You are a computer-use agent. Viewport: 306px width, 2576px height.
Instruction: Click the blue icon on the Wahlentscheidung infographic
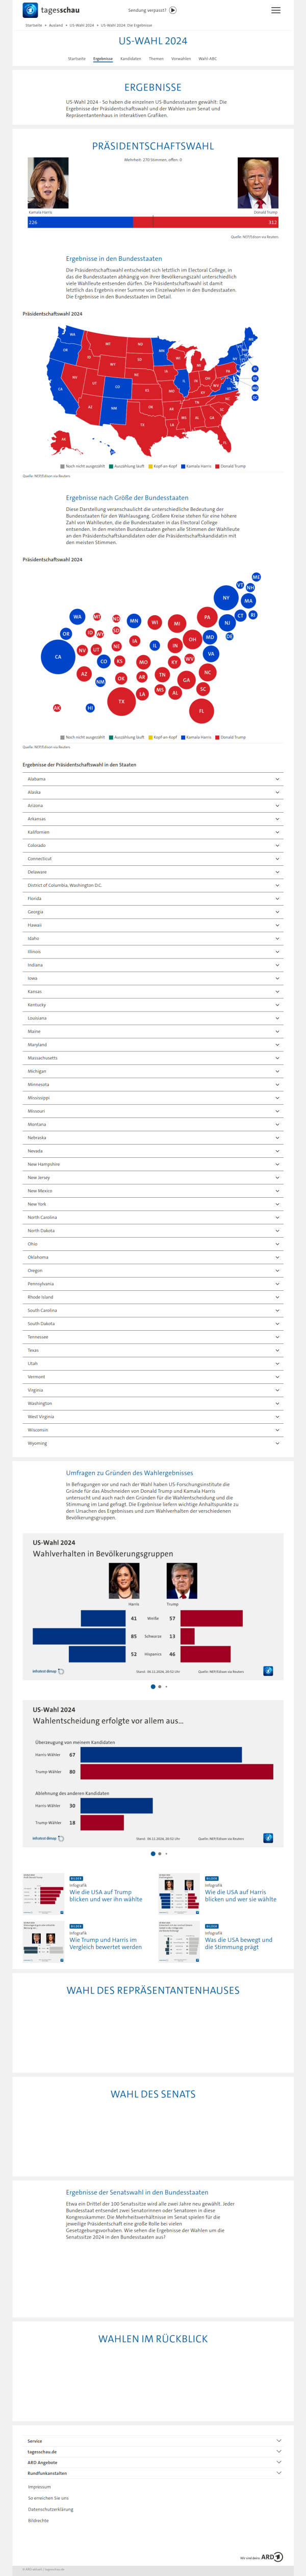267,1838
